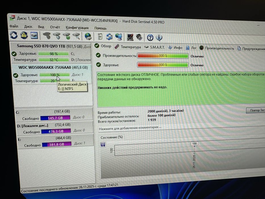Switch to the Лог tab
Viewport: 265px width, 199px height.
click(191, 48)
